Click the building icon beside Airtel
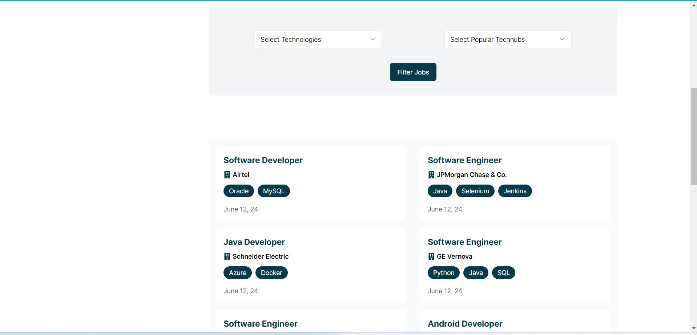This screenshot has height=335, width=697. pos(227,175)
